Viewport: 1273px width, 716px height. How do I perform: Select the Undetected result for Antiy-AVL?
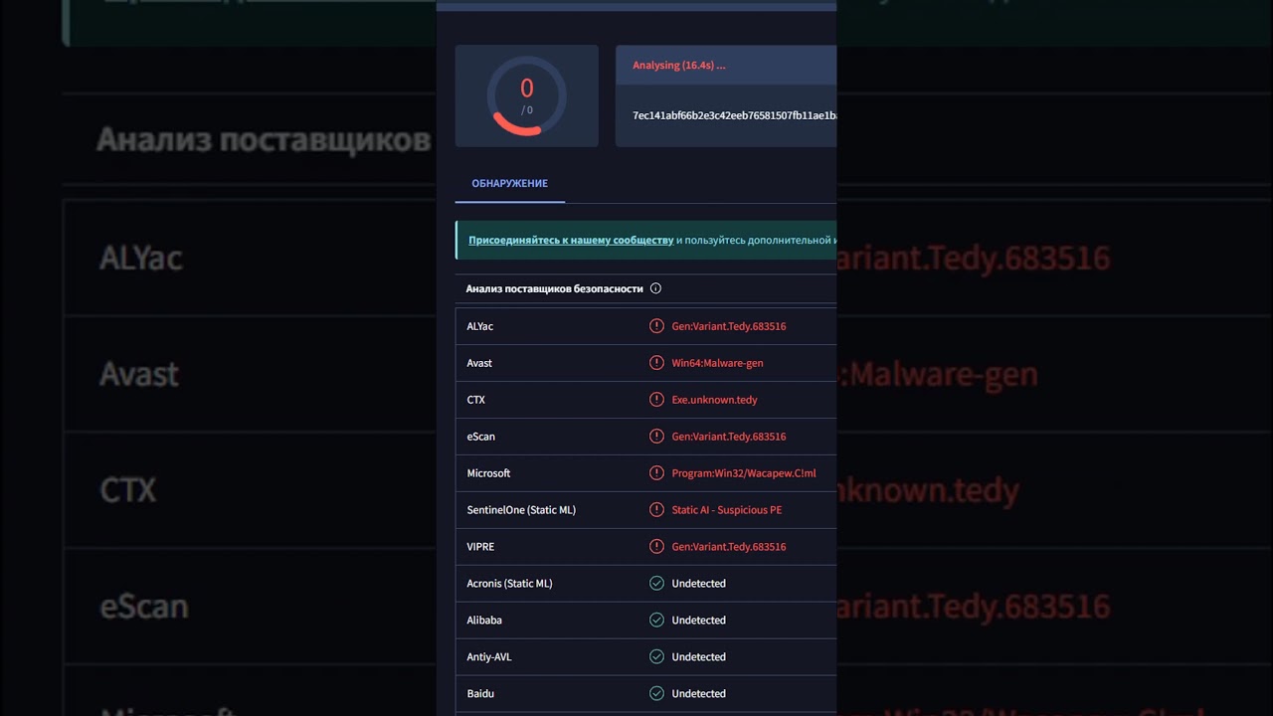tap(699, 657)
